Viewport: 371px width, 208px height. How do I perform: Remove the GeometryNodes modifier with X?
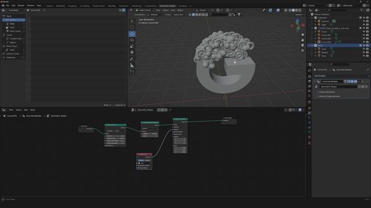pos(363,81)
